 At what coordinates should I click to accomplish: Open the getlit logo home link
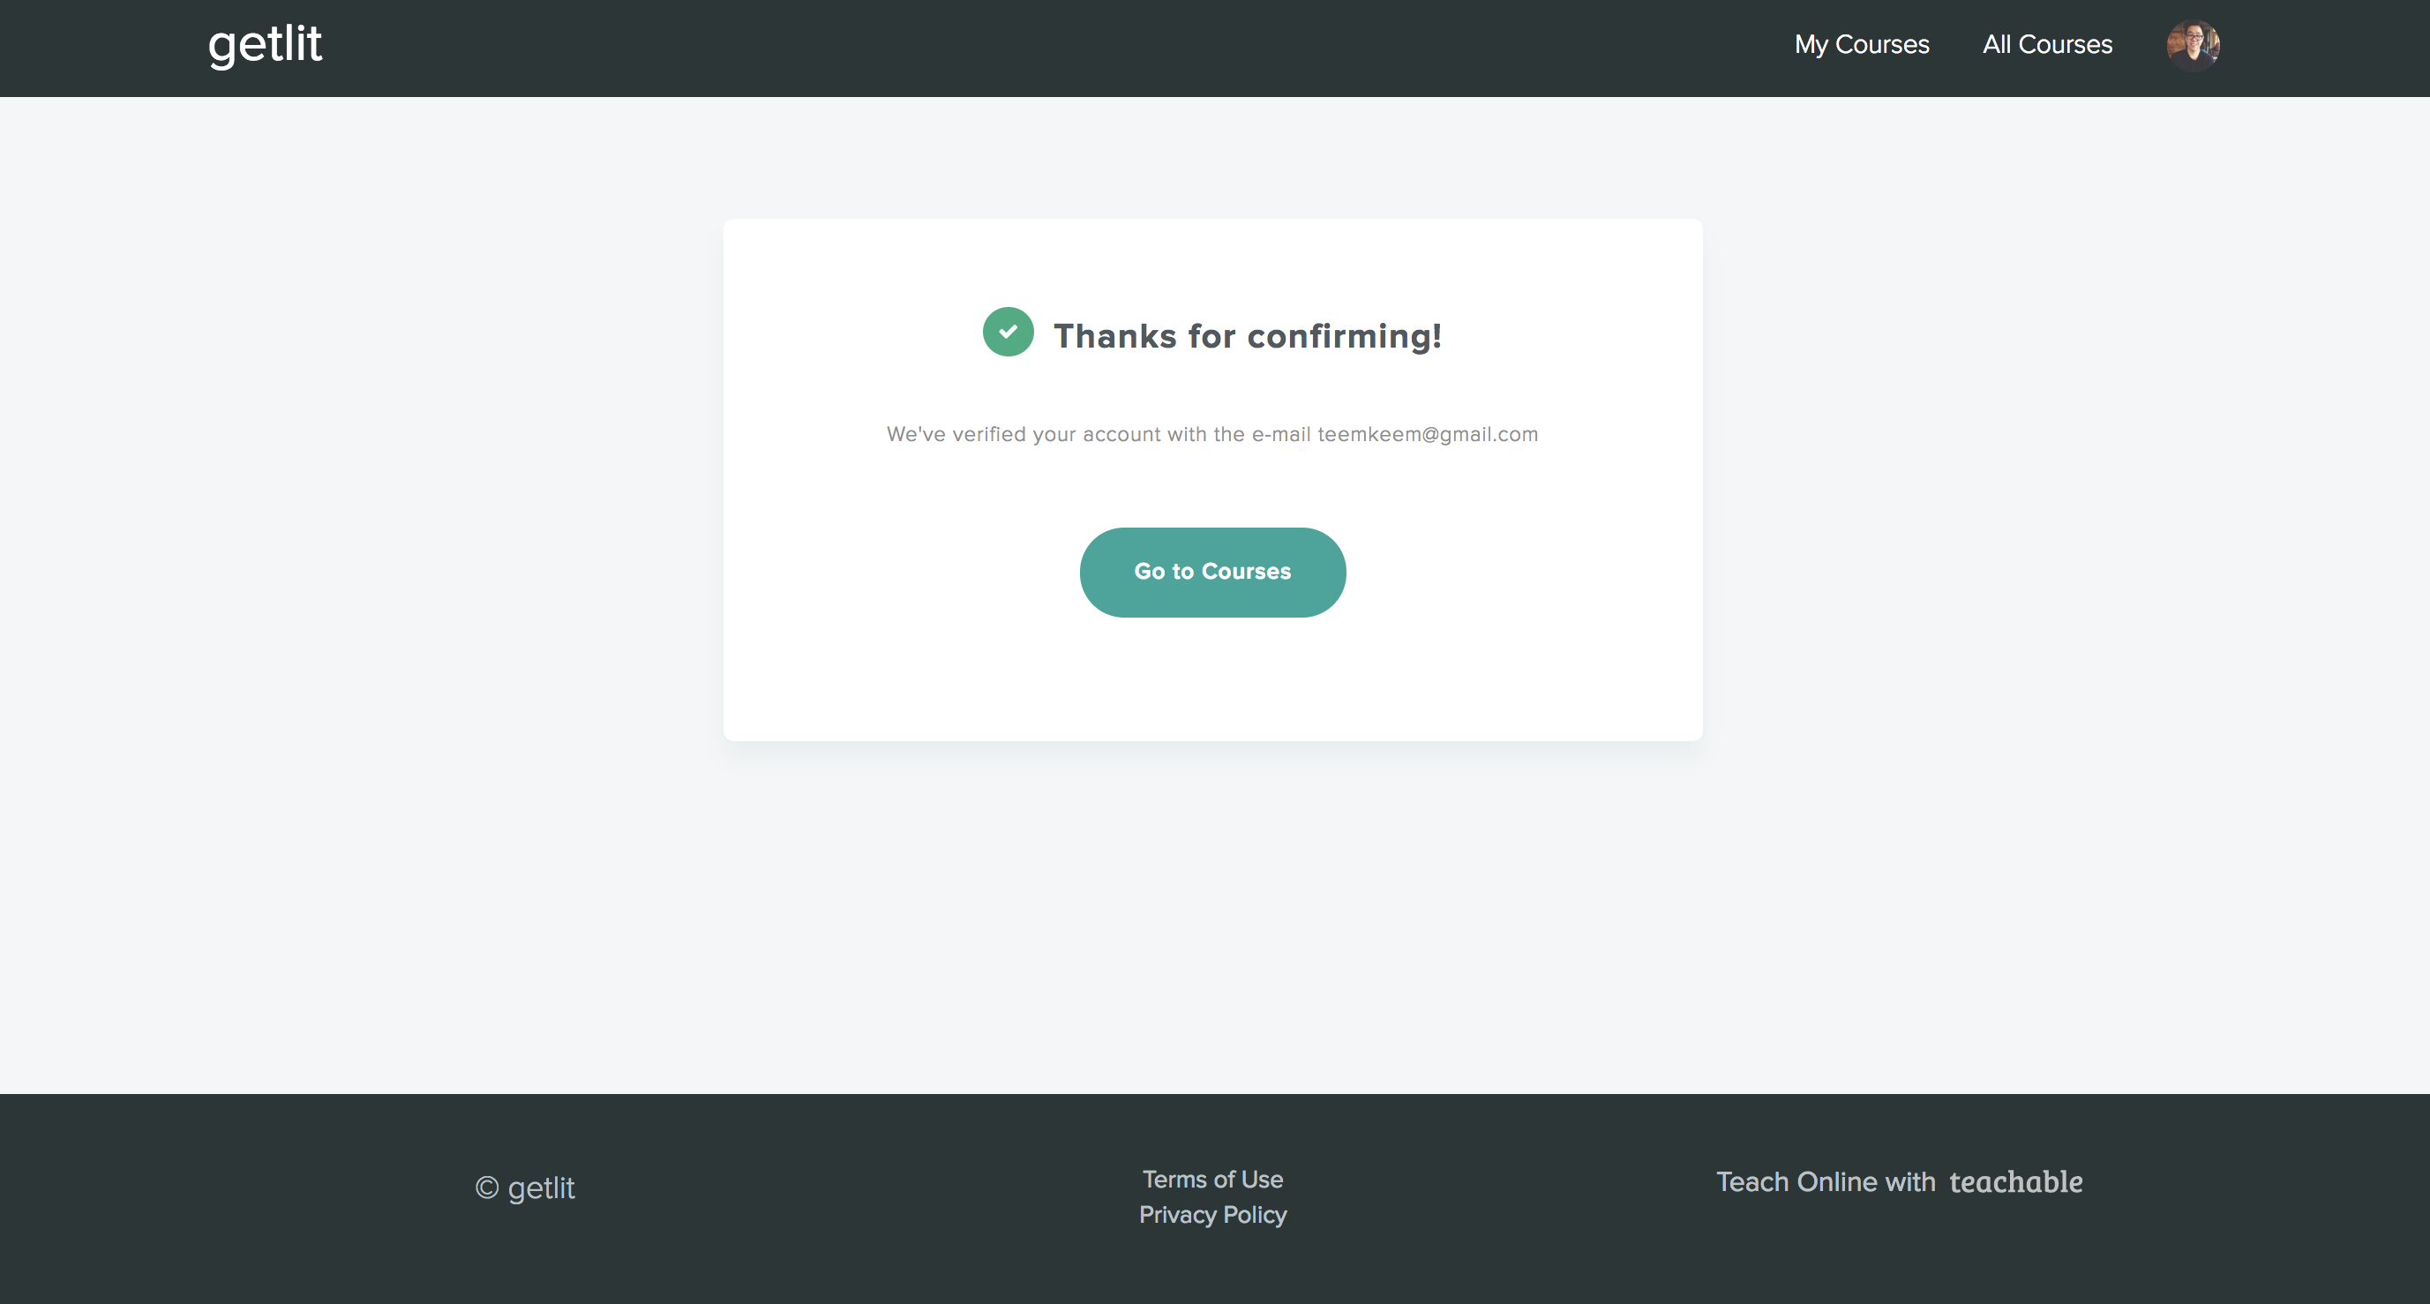(x=265, y=45)
